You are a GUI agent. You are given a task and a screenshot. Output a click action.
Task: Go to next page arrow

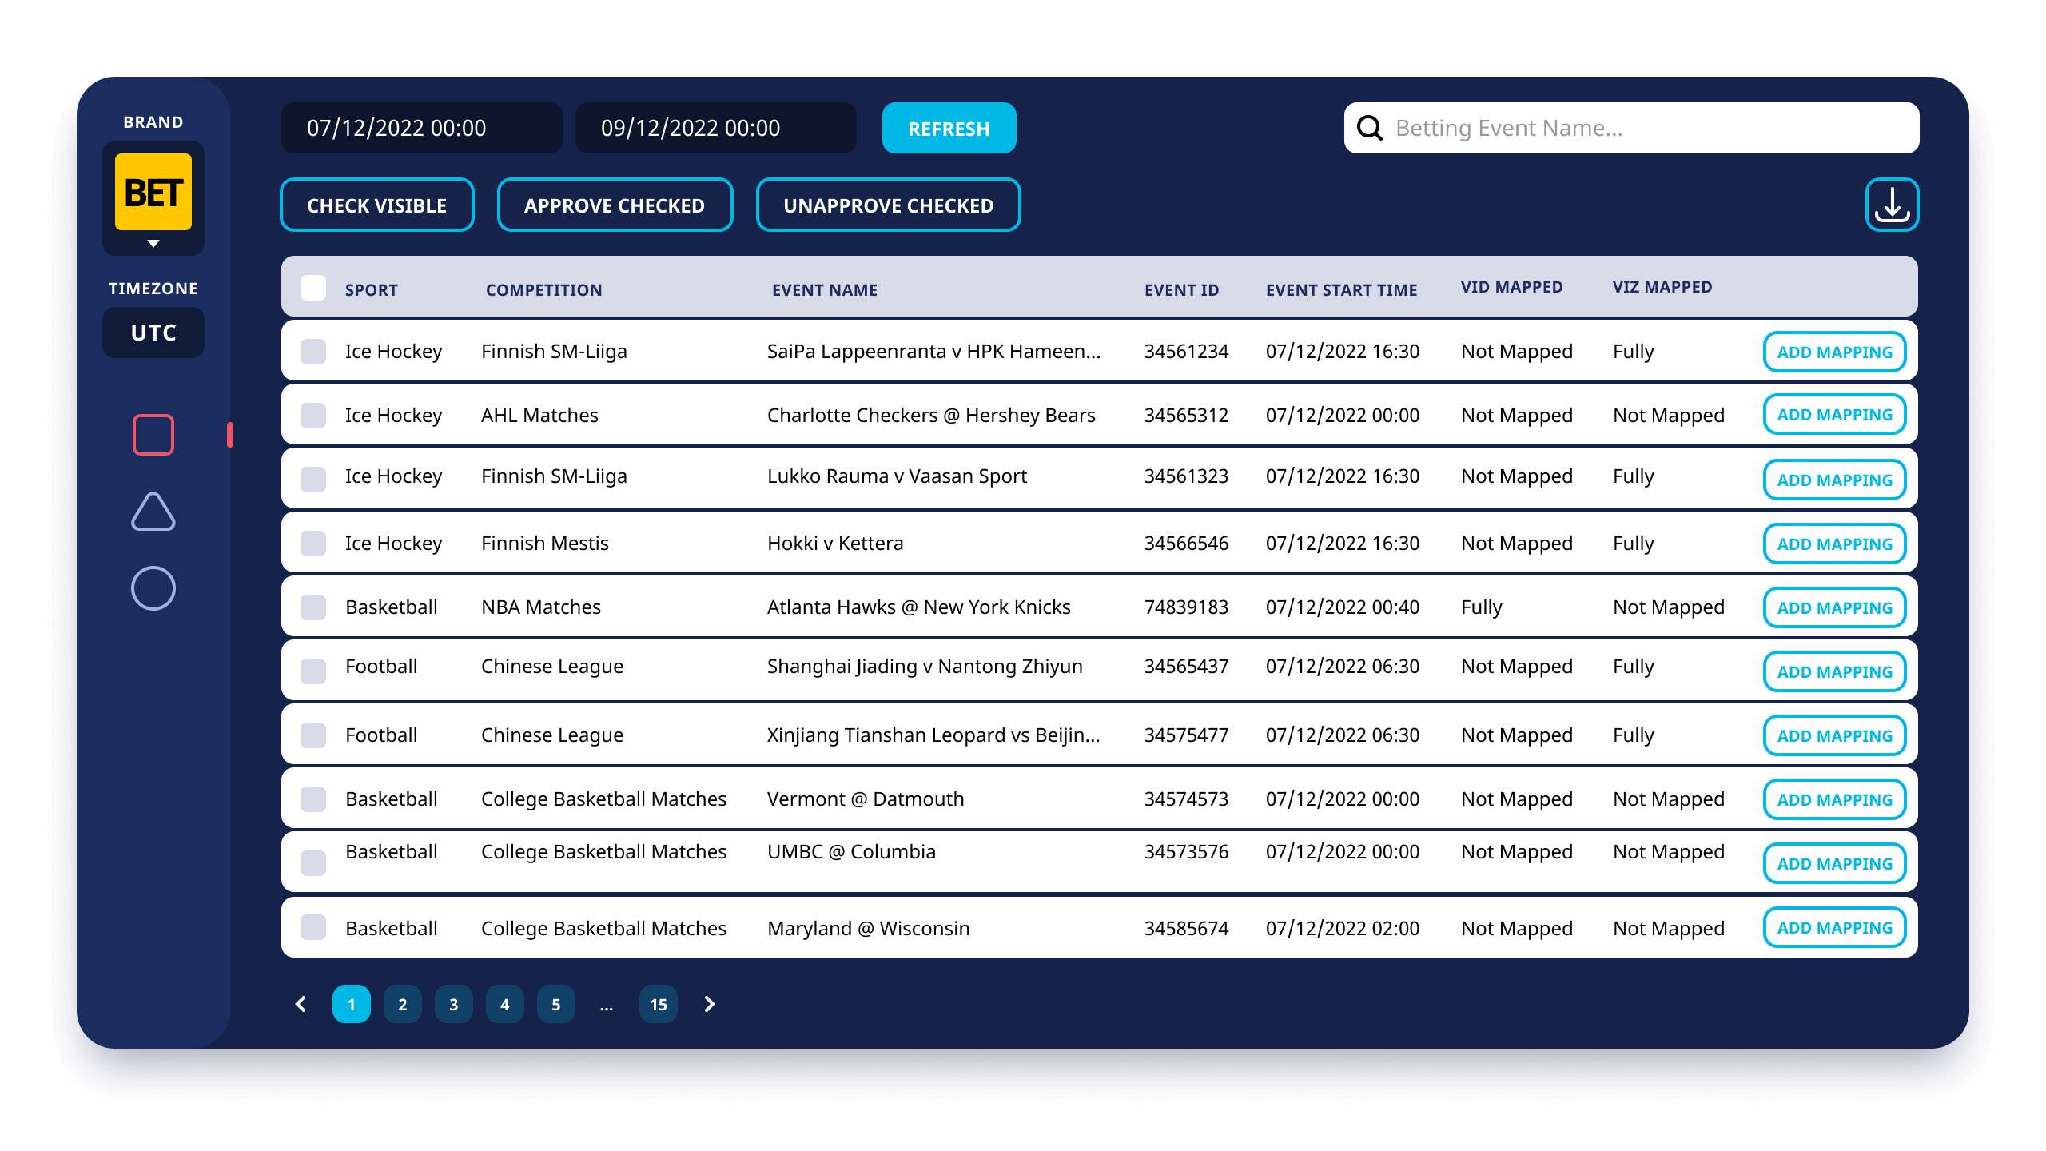(709, 1004)
